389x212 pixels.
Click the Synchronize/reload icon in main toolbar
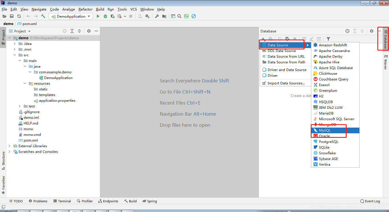[x=19, y=16]
